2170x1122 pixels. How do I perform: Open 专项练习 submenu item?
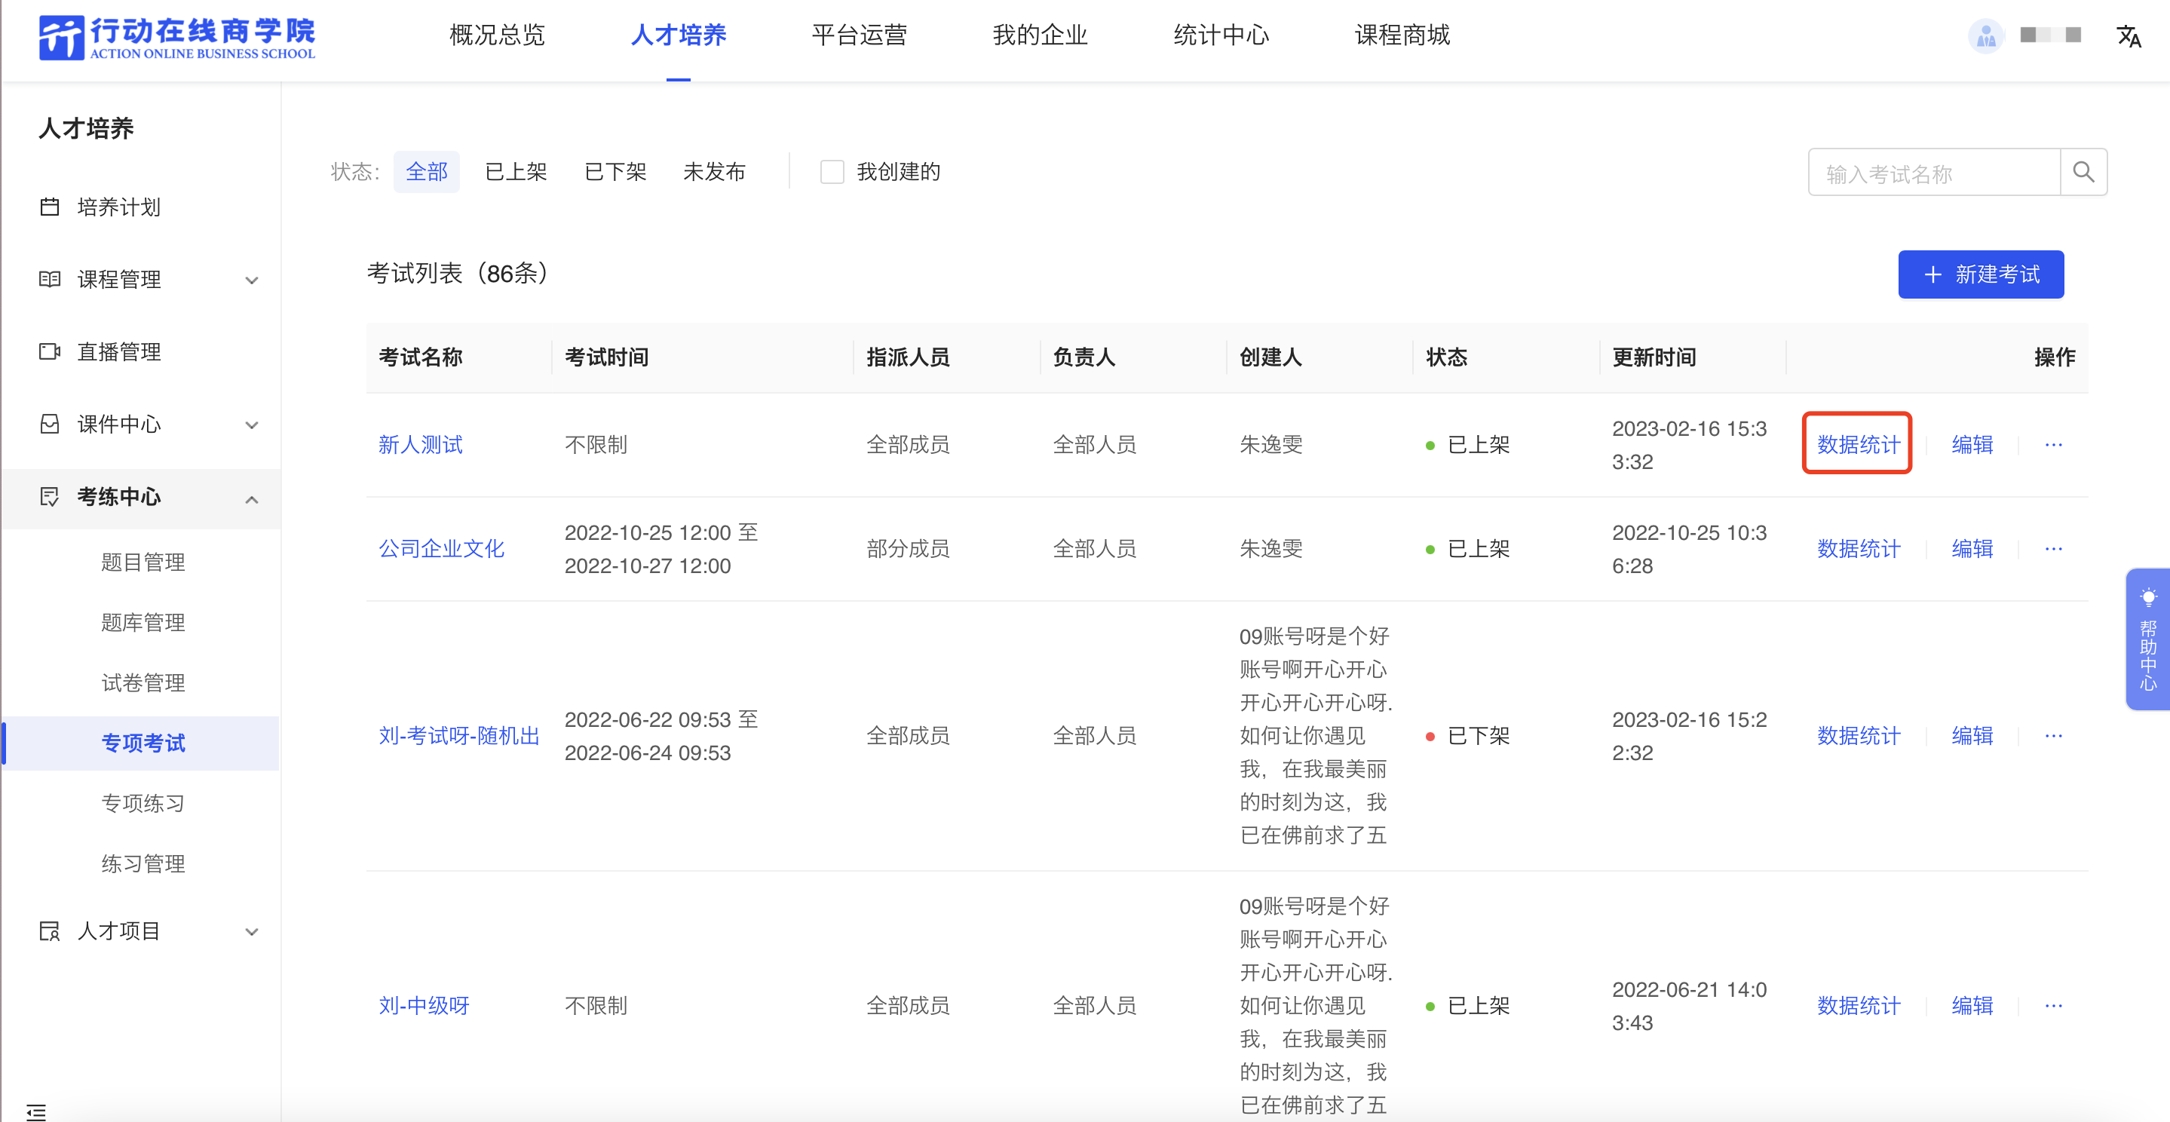click(143, 804)
